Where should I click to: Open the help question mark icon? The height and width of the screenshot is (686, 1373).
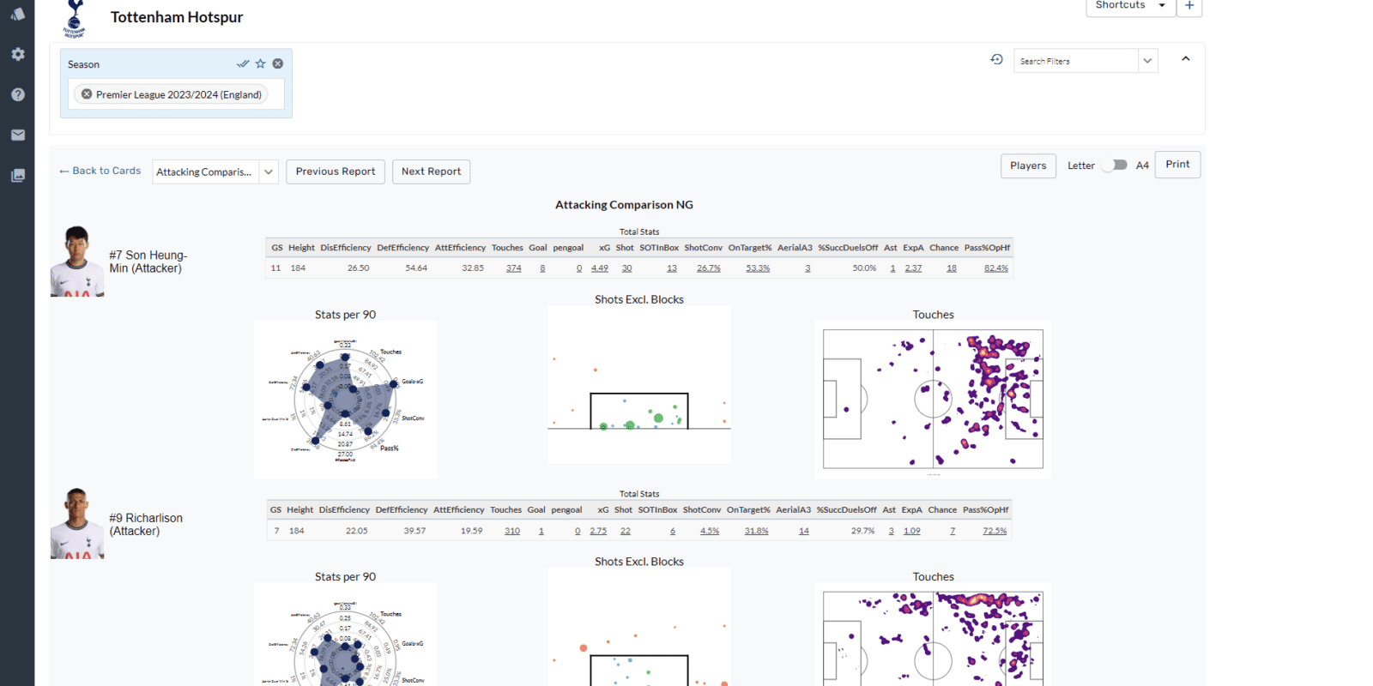coord(17,94)
